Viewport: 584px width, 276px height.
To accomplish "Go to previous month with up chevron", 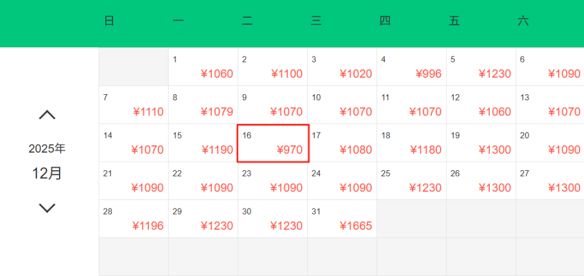I will (47, 114).
